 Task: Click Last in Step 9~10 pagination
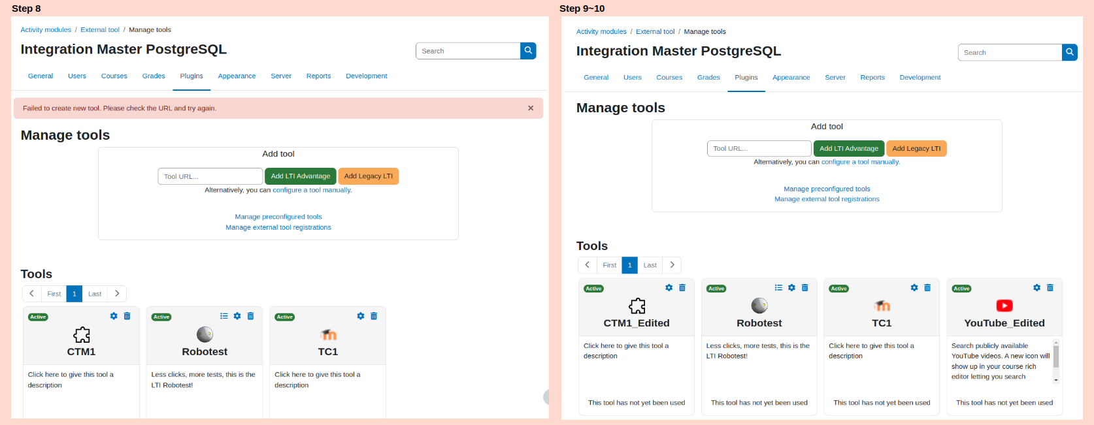[650, 265]
